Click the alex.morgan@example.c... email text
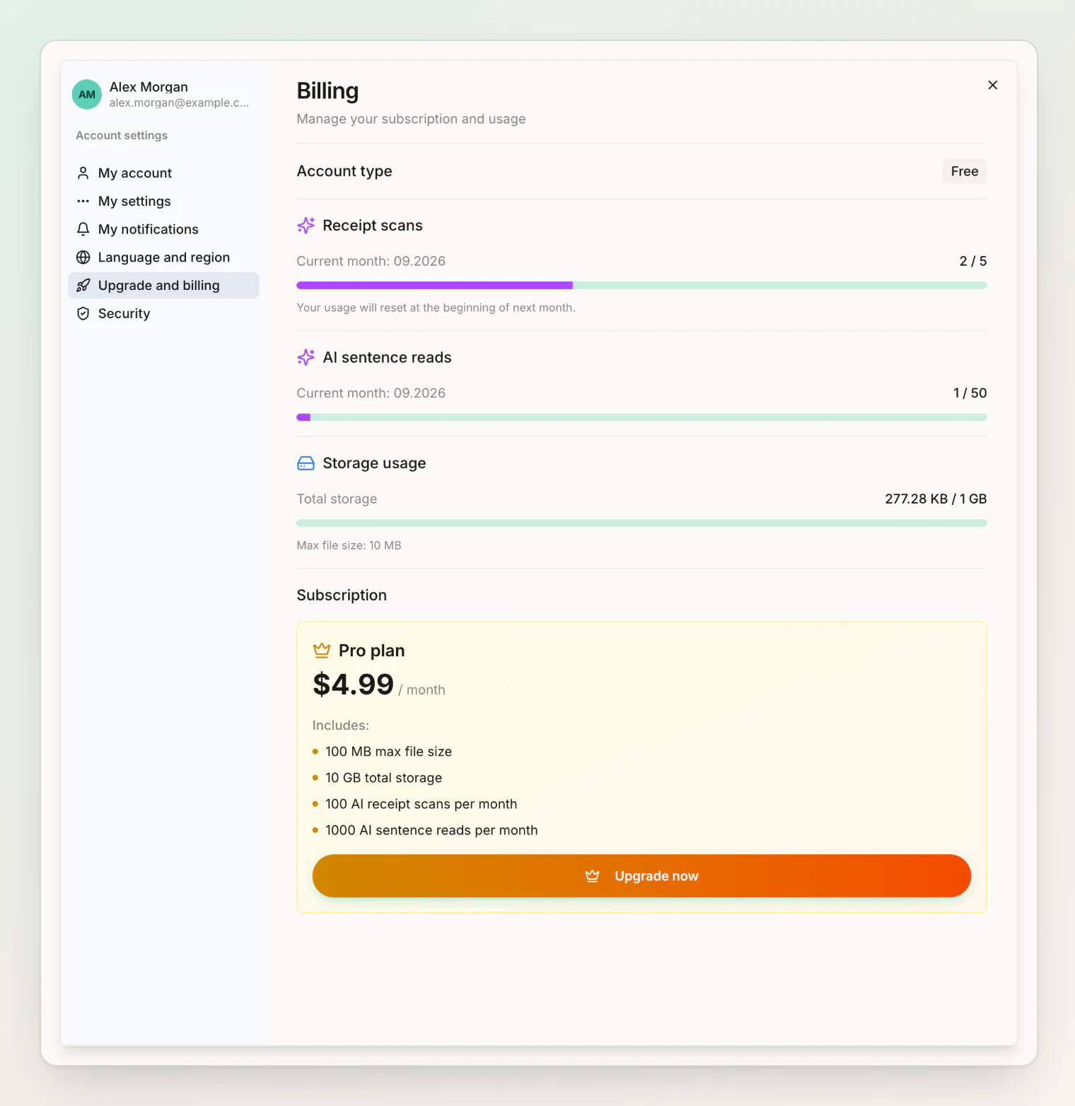The width and height of the screenshot is (1075, 1106). tap(179, 103)
